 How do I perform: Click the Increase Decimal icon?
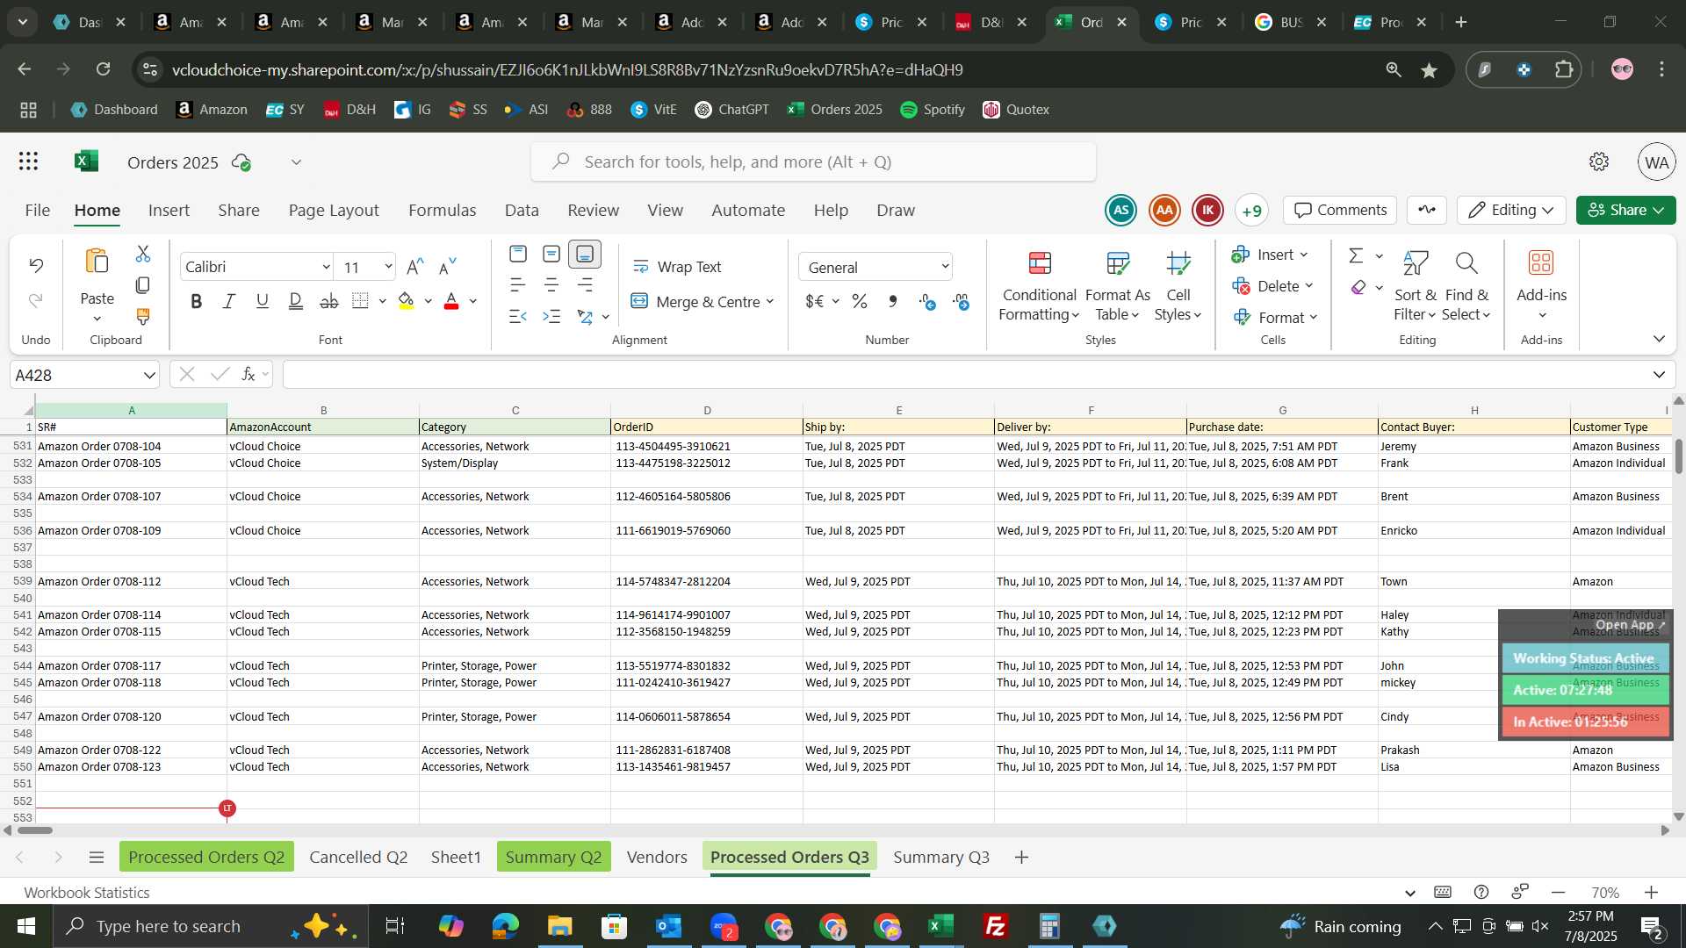click(927, 302)
